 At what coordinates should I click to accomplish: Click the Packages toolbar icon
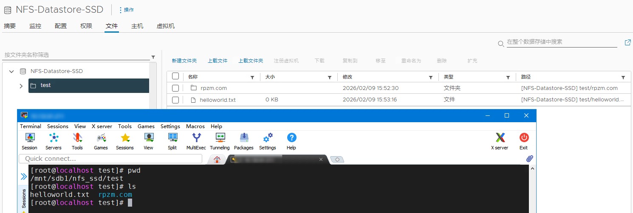[x=244, y=138]
